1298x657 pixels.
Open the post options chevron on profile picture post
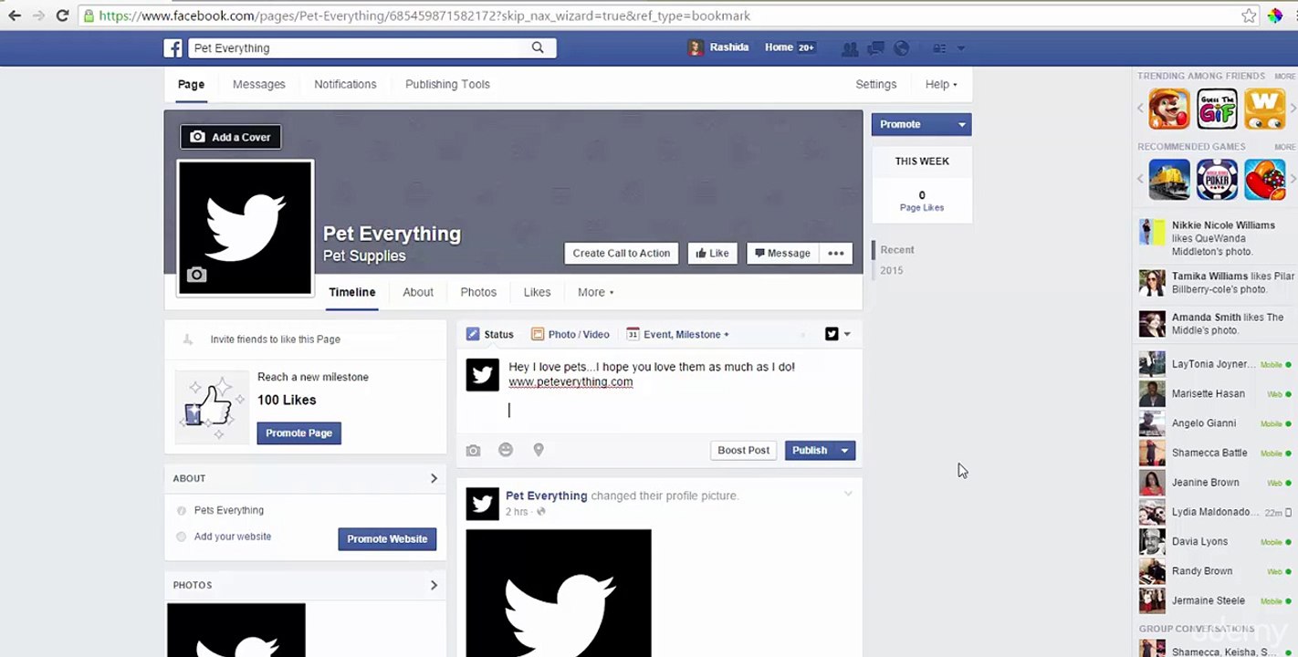click(x=848, y=495)
